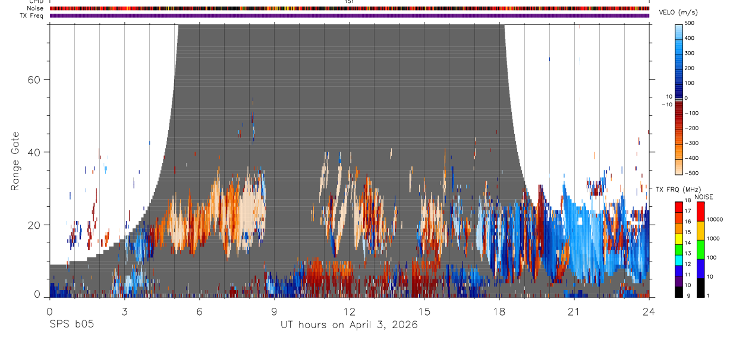730x337 pixels.
Task: Click the 400 label on the velocity colorbar
Action: coord(689,38)
